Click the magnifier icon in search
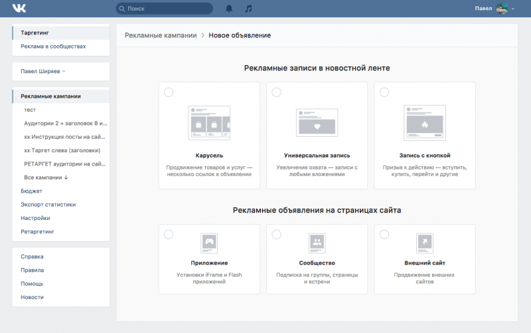531x333 pixels. (x=122, y=9)
